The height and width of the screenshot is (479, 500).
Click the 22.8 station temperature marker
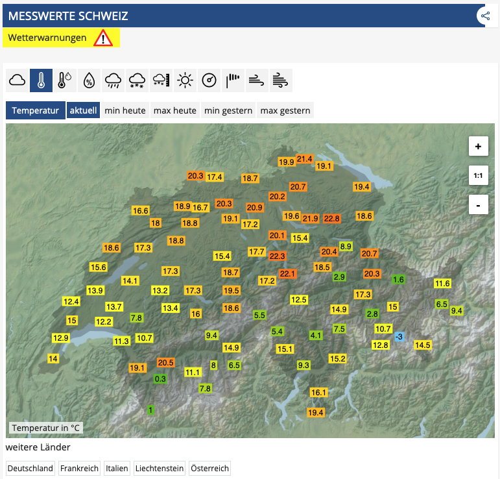(x=331, y=219)
